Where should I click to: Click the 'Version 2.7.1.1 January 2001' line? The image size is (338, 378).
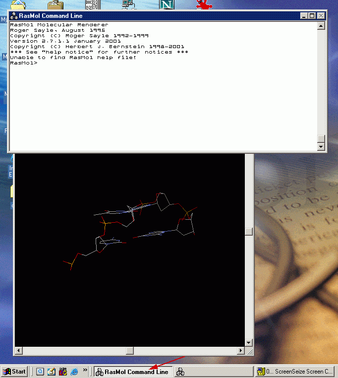pos(65,41)
